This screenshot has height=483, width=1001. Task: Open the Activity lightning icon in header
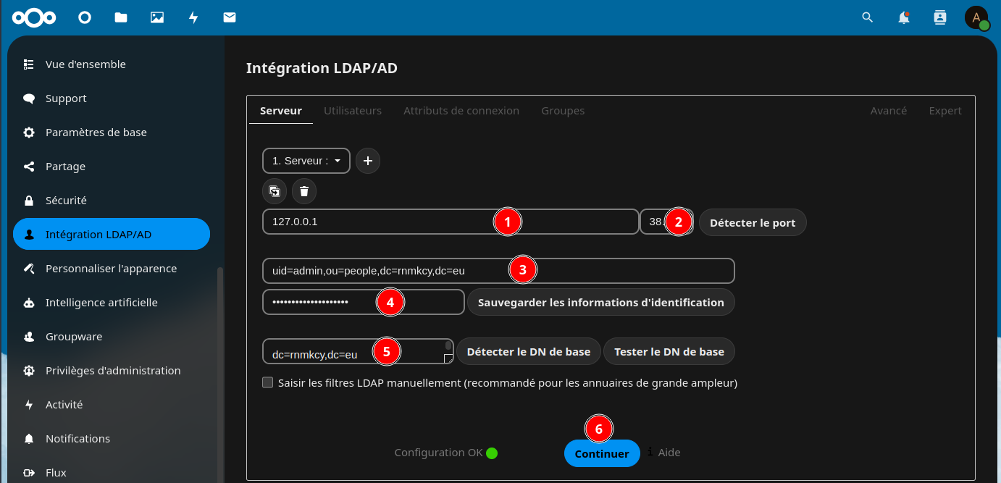coord(193,17)
